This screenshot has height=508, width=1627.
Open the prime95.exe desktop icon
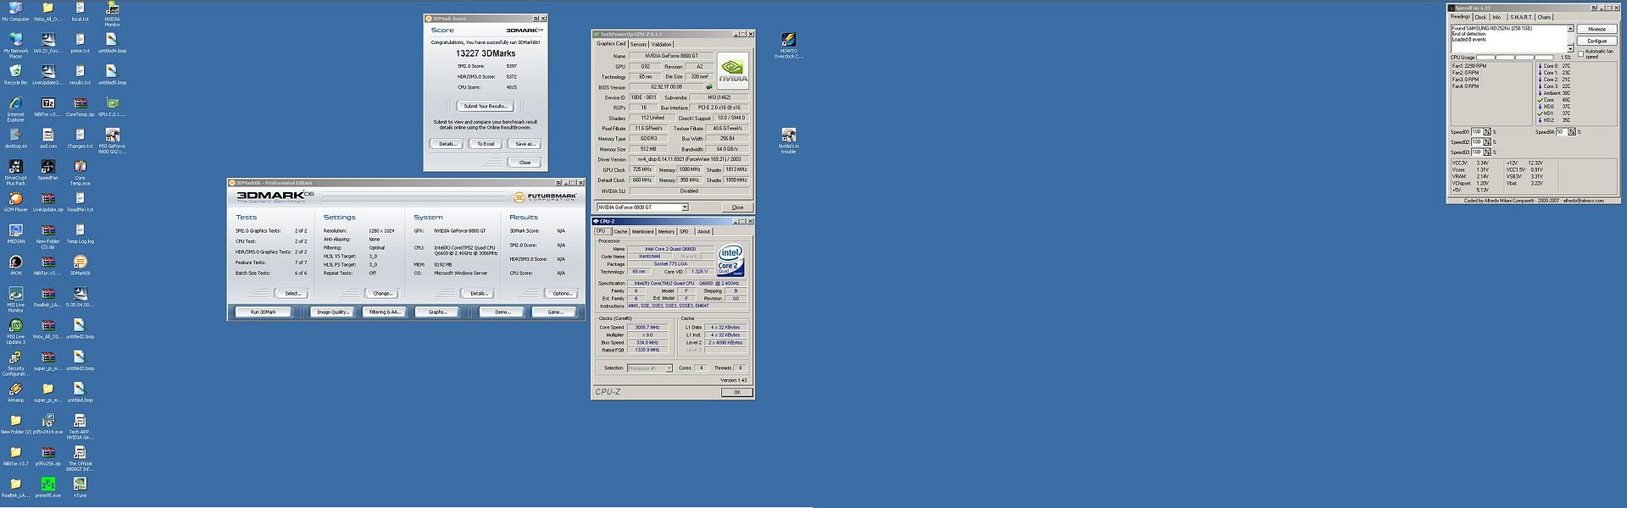point(47,484)
